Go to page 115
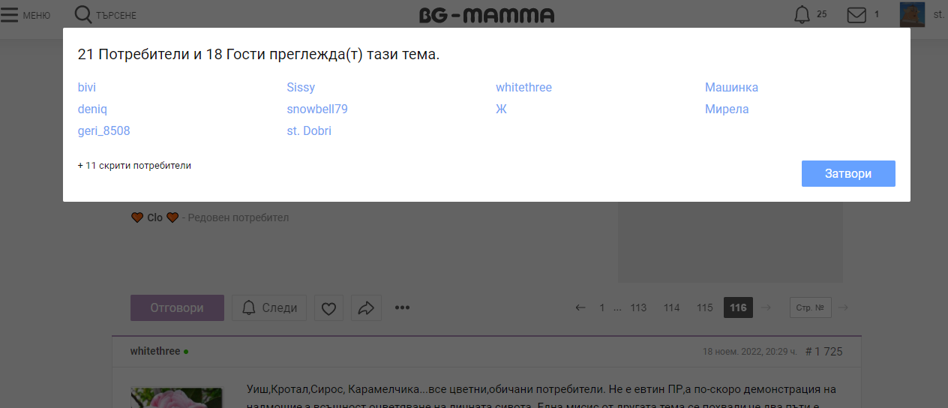948x408 pixels. point(704,307)
